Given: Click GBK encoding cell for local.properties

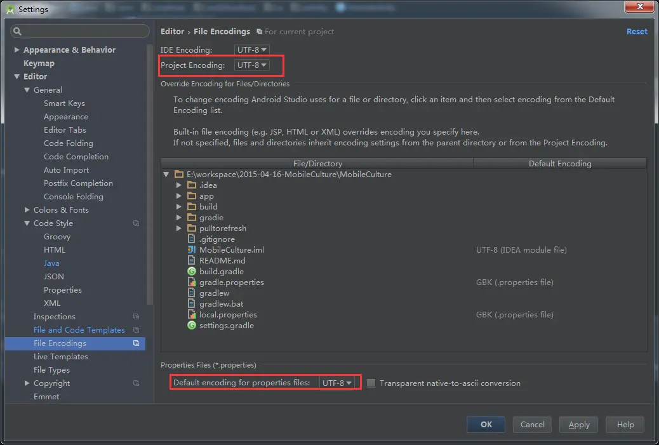Looking at the screenshot, I should tap(514, 315).
